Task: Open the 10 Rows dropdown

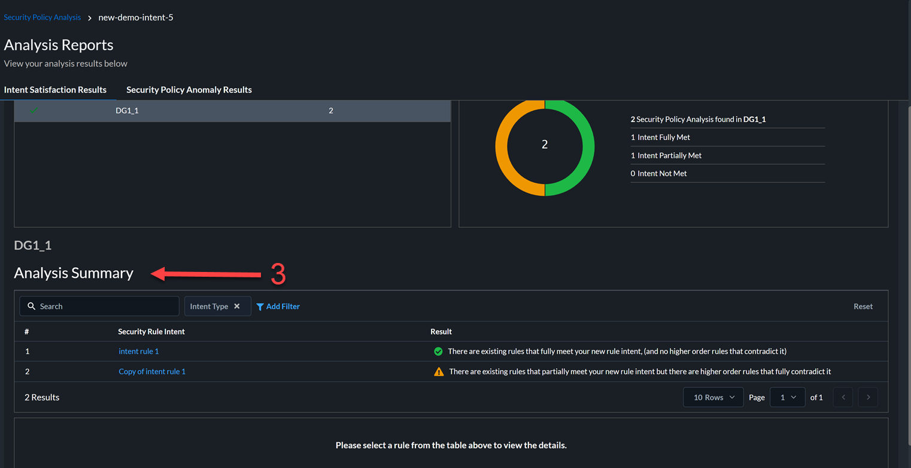Action: tap(713, 397)
